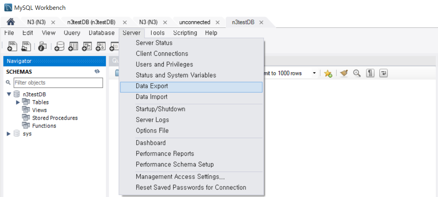Image resolution: width=438 pixels, height=197 pixels.
Task: Toggle invisible characters pilcrow icon
Action: click(370, 73)
